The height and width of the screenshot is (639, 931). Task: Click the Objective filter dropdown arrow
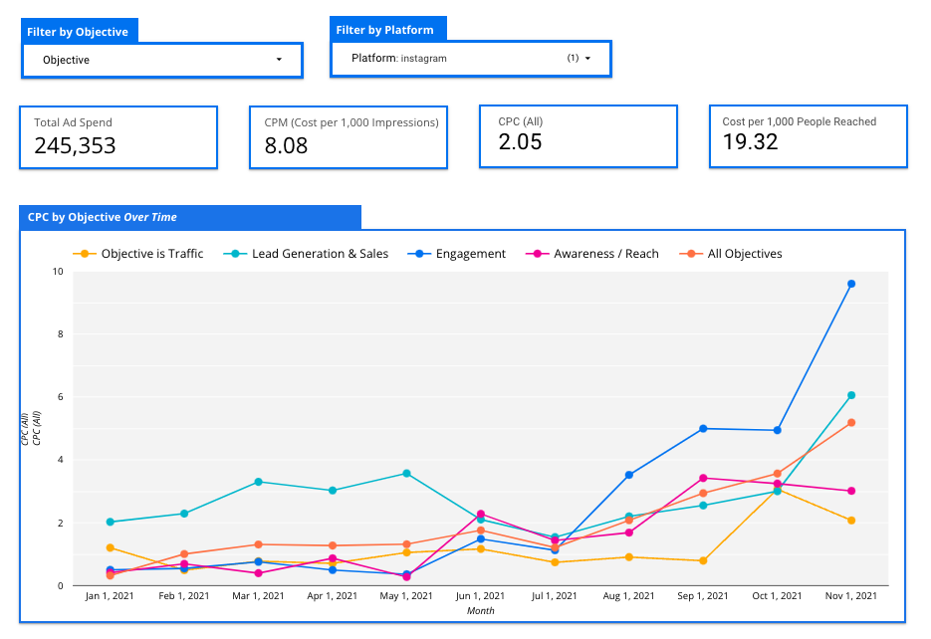[x=279, y=60]
